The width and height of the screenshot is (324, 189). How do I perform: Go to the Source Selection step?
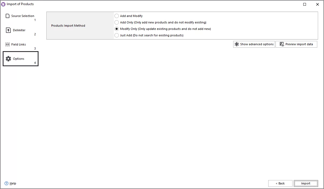pos(23,16)
